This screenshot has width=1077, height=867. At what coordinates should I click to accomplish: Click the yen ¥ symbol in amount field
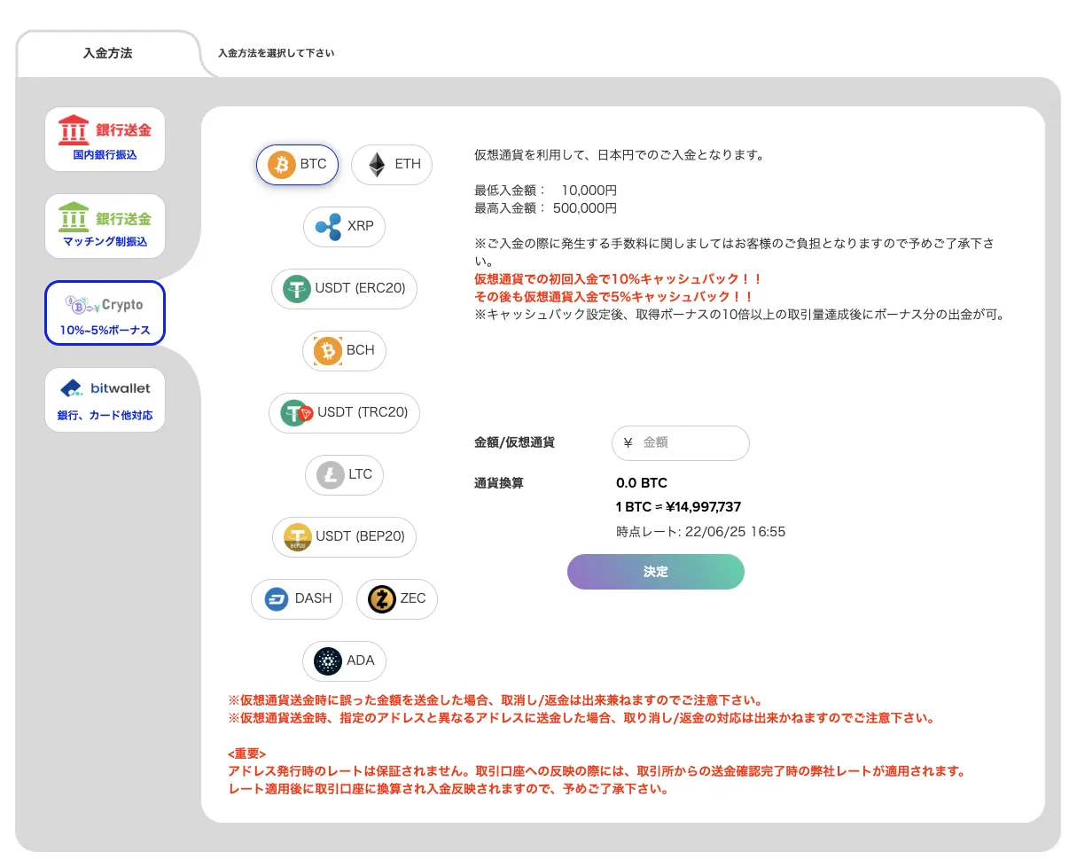[628, 443]
